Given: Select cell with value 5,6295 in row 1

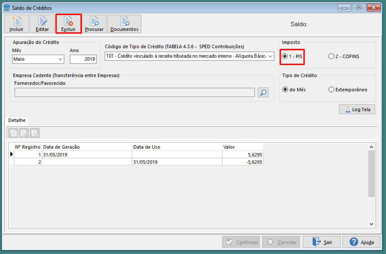Looking at the screenshot, I should 243,155.
